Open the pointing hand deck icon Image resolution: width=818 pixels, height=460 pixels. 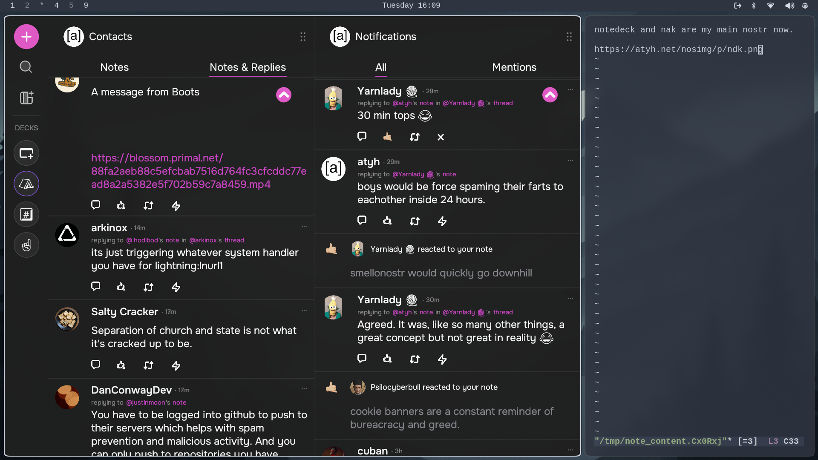tap(26, 245)
